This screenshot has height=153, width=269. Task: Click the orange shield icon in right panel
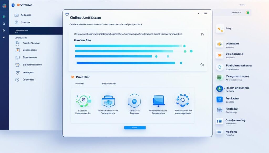point(219,55)
